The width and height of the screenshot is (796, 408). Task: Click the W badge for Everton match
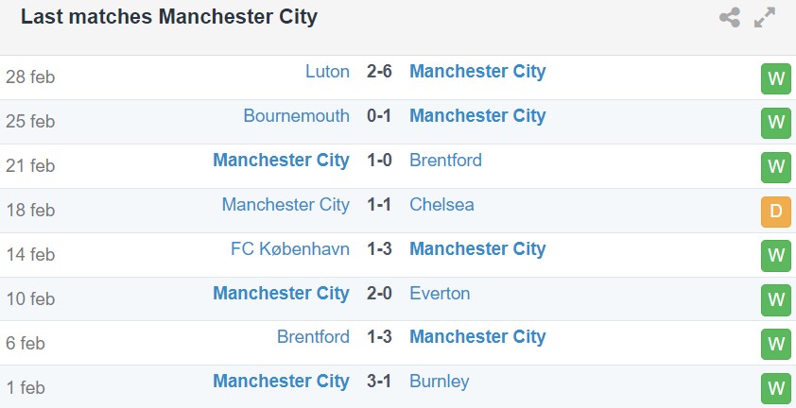(775, 300)
